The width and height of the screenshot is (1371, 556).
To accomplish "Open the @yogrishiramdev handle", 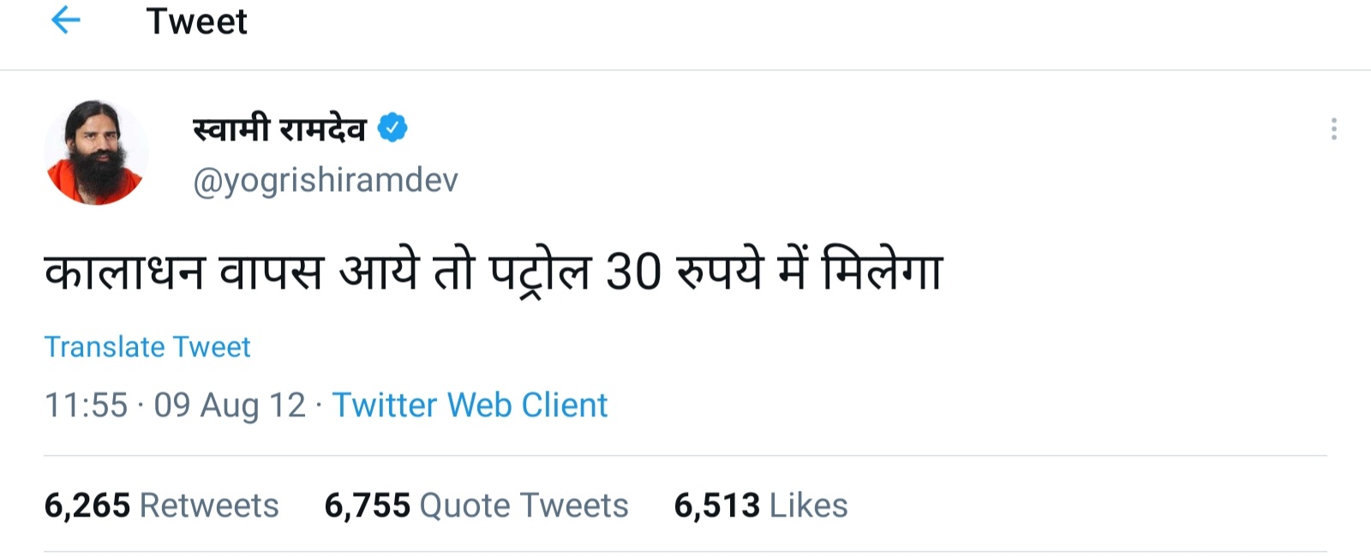I will pos(326,180).
